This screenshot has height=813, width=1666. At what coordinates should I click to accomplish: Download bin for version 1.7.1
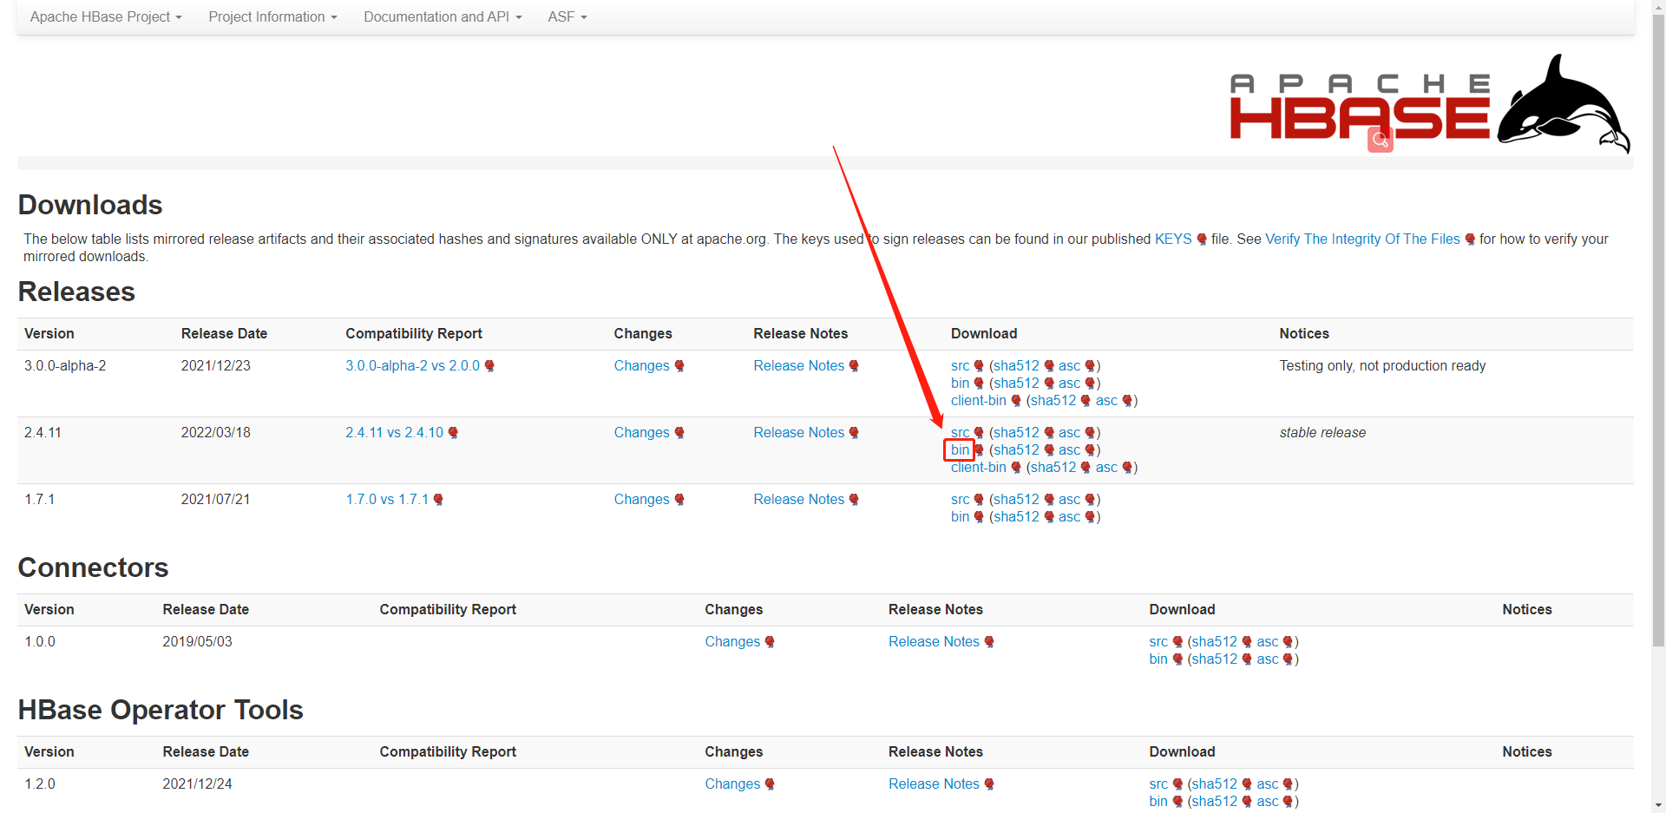(x=960, y=516)
